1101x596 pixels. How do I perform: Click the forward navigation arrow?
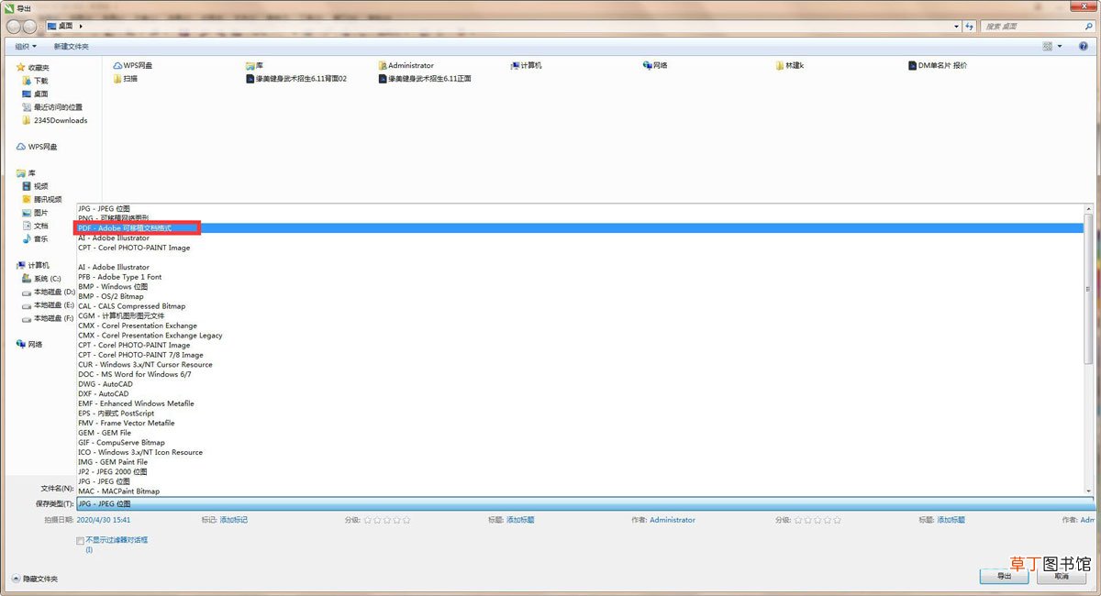click(30, 27)
